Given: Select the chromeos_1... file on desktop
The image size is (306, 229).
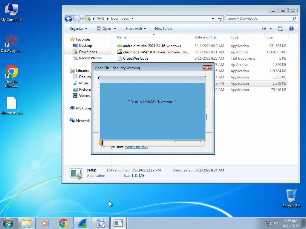Looking at the screenshot, I should pyautogui.click(x=12, y=106).
